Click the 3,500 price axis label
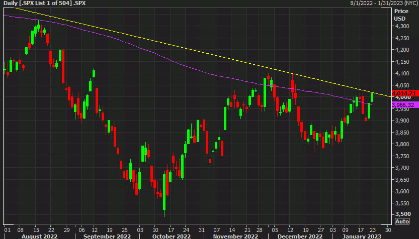The width and height of the screenshot is (419, 239). tap(403, 214)
